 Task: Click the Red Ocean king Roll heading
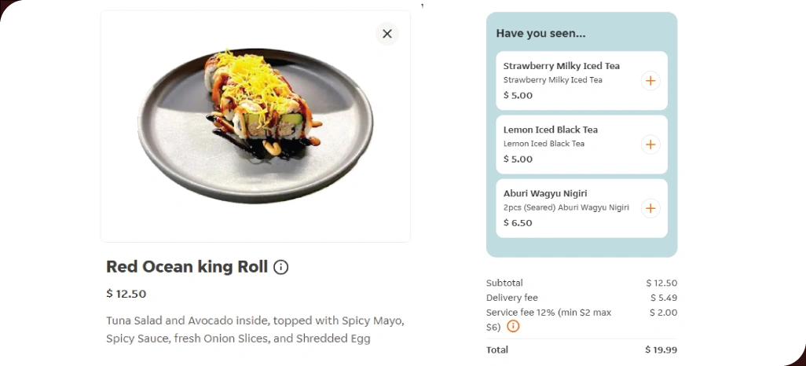tap(187, 267)
